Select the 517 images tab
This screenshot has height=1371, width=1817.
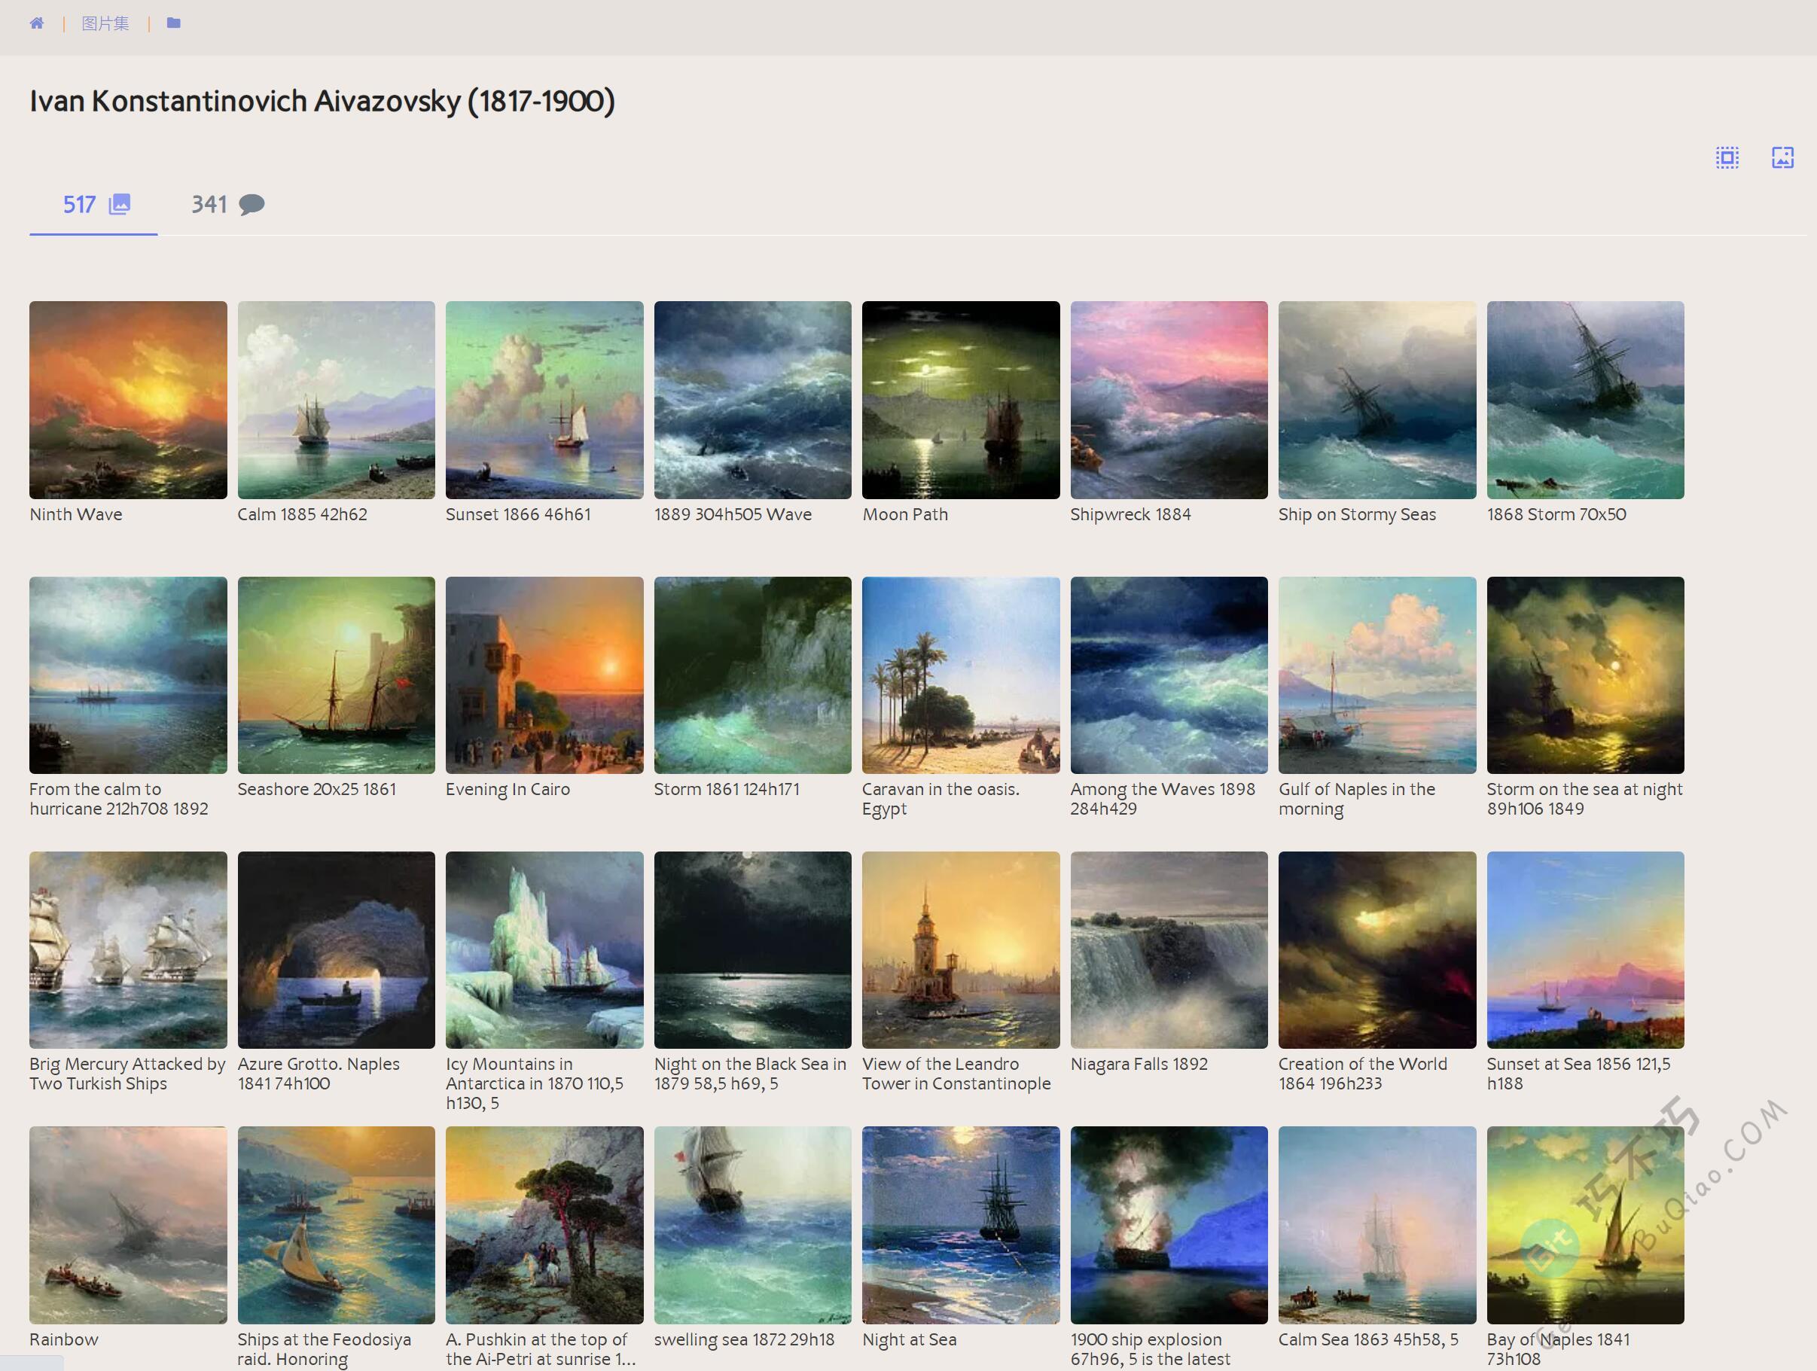click(93, 205)
